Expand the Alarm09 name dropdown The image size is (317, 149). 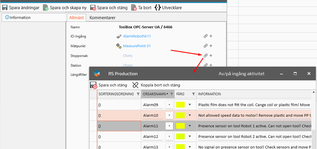169,105
